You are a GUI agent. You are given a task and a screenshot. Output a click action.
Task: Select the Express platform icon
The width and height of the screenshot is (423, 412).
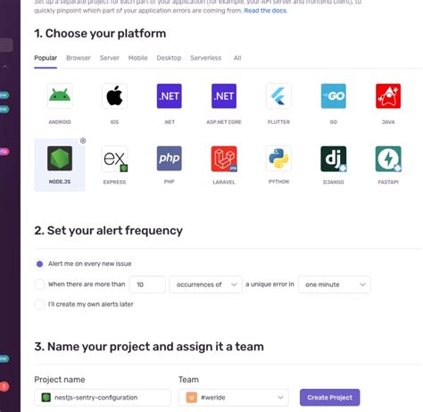tap(114, 159)
